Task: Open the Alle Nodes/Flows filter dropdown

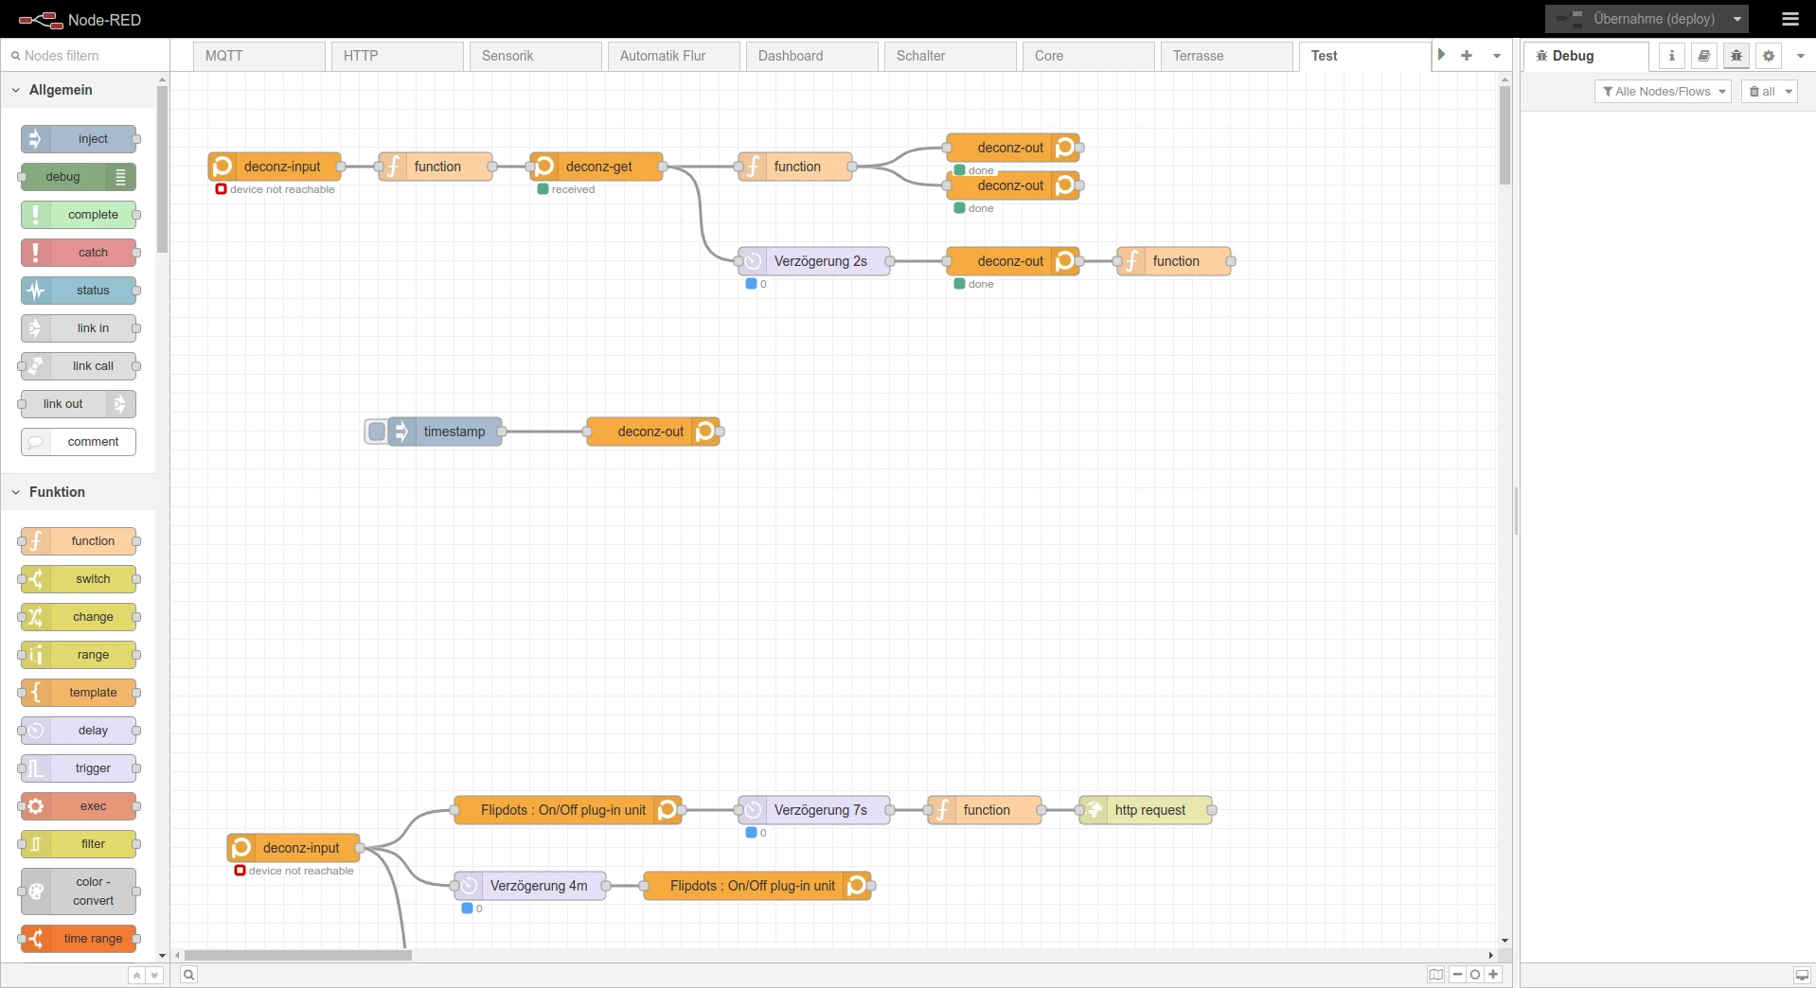Action: coord(1664,92)
